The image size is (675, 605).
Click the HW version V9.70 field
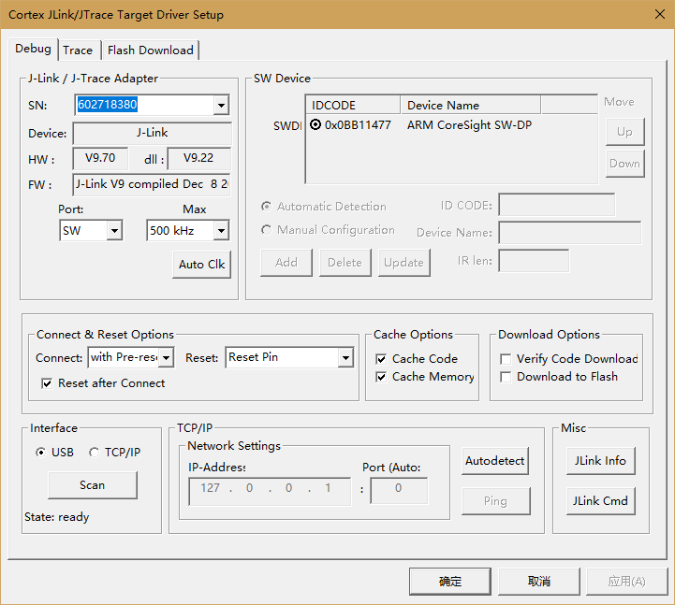[x=100, y=158]
